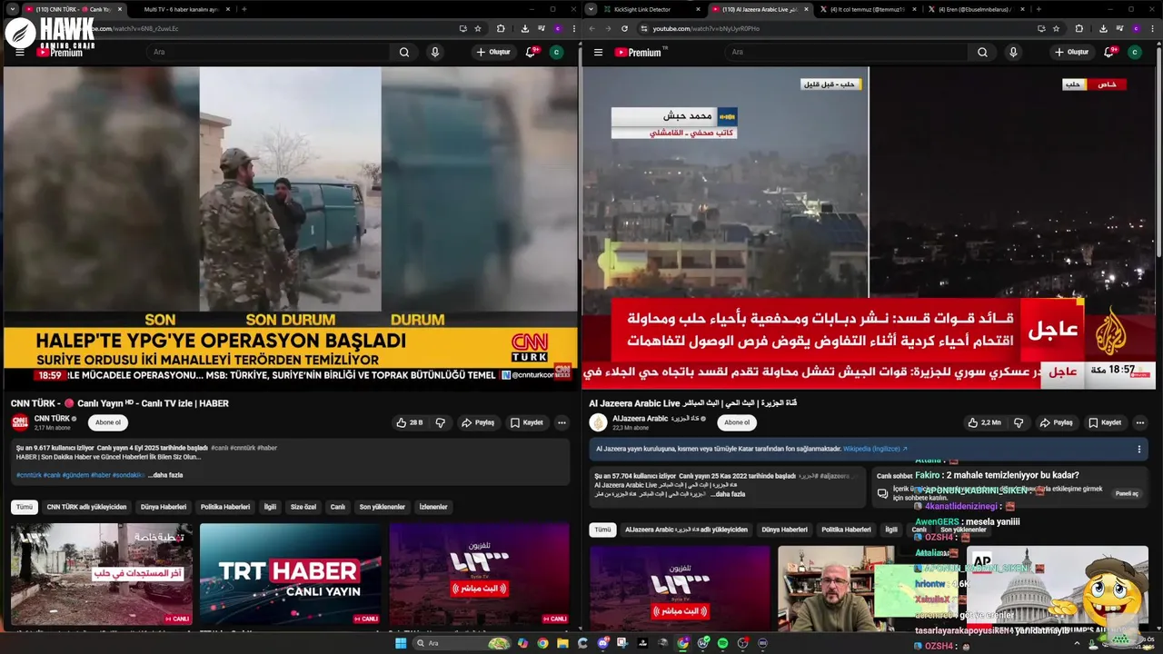Select Dünya Haberleri chip under CNN TÜRK video
The width and height of the screenshot is (1163, 654).
(x=164, y=507)
